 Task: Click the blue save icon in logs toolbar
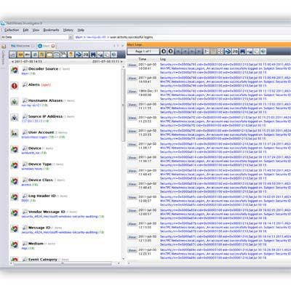[x=242, y=51]
